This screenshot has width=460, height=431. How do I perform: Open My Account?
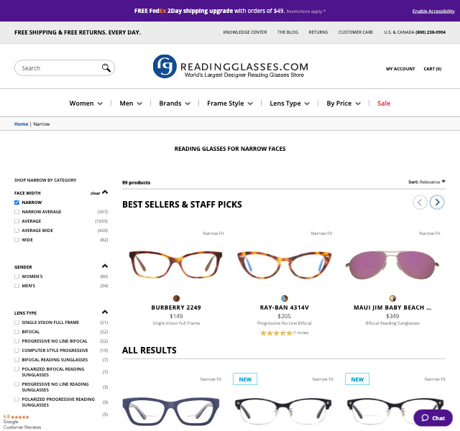click(400, 69)
